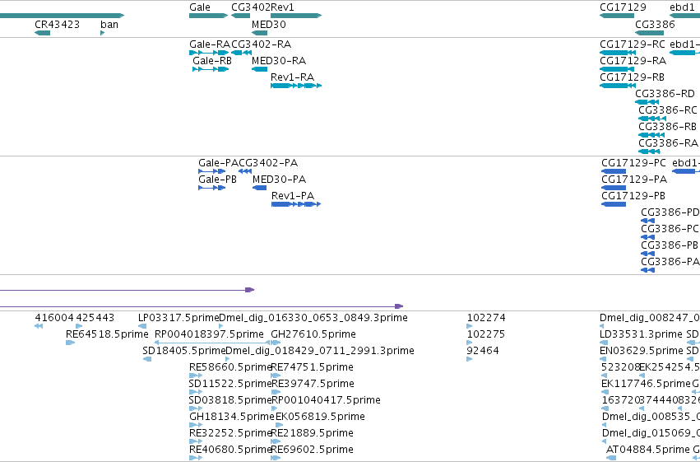Select the MED30-PA protein label

point(280,180)
